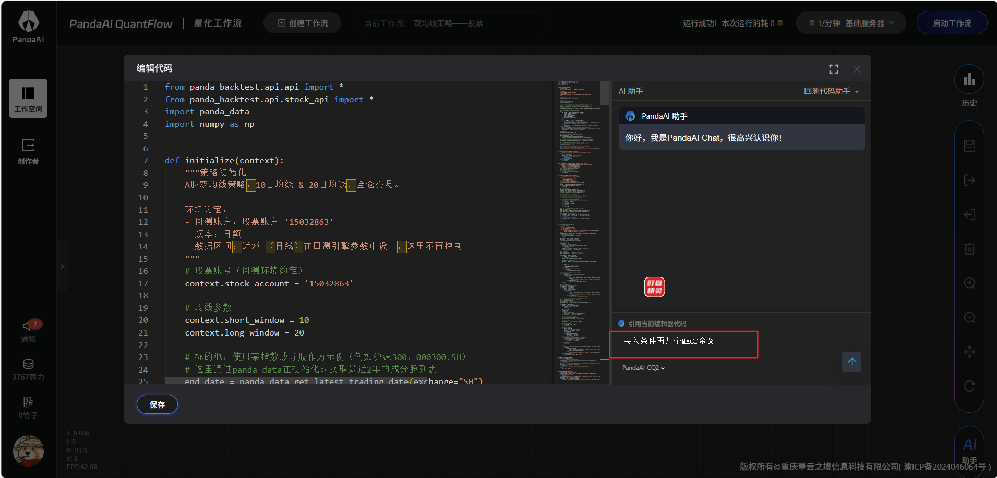Expand the left sidebar collapse arrow

coord(62,266)
